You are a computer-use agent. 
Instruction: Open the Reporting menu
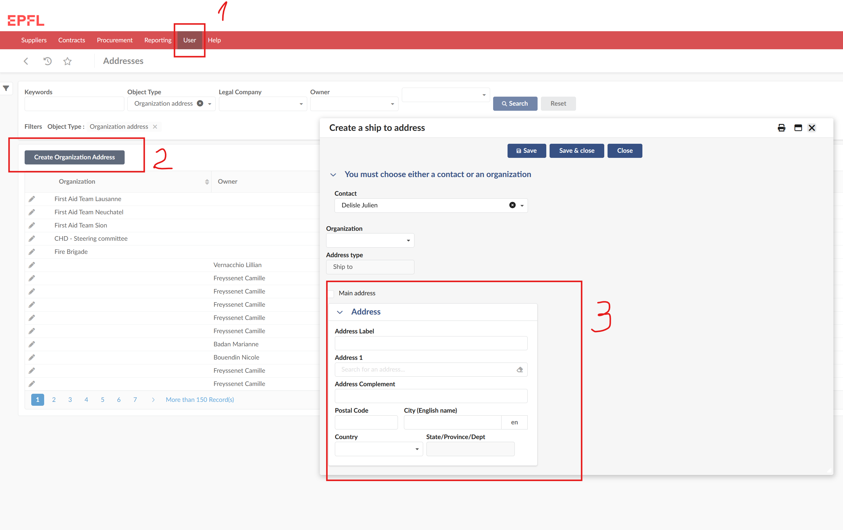point(158,40)
